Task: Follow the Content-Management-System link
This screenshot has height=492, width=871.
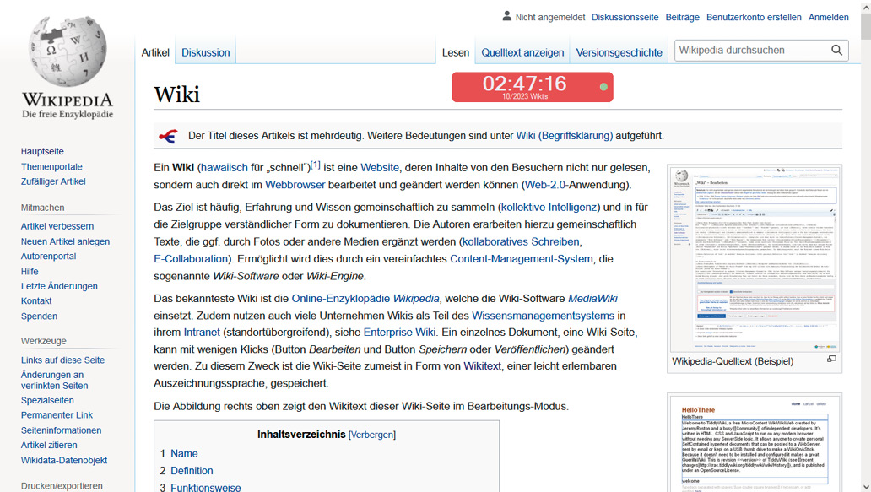Action: click(521, 259)
